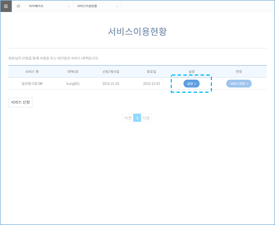Screen dimensions: 275x225
Task: Select the end date 2016-12-03 cell
Action: (x=151, y=84)
